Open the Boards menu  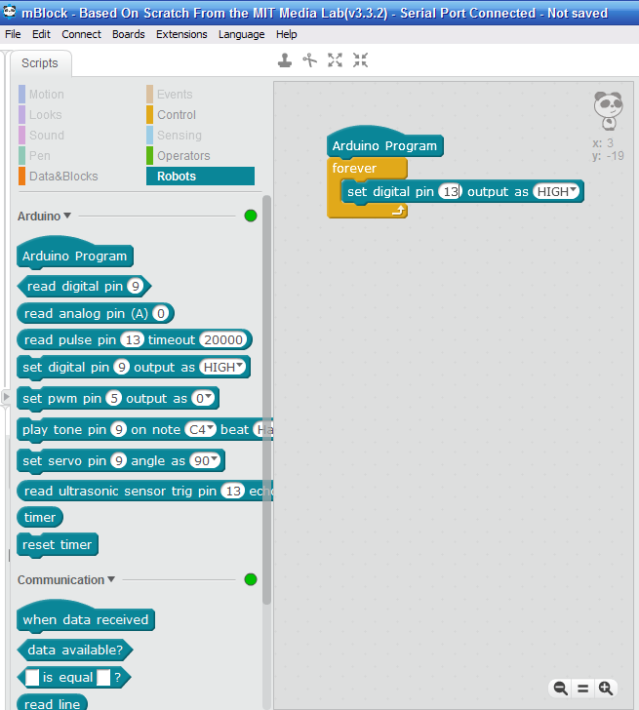(129, 34)
